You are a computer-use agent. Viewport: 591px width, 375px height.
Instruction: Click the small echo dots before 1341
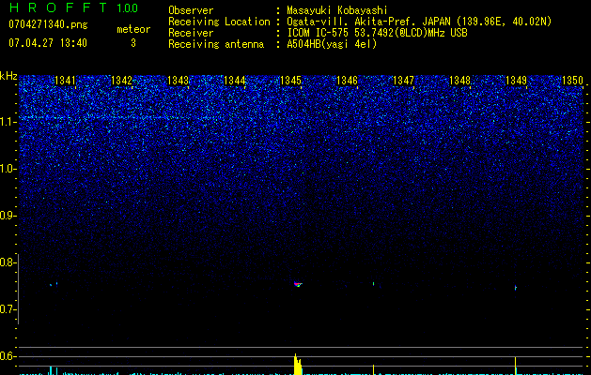(x=54, y=284)
